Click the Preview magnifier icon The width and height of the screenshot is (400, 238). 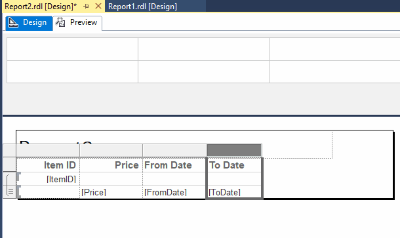tap(60, 22)
